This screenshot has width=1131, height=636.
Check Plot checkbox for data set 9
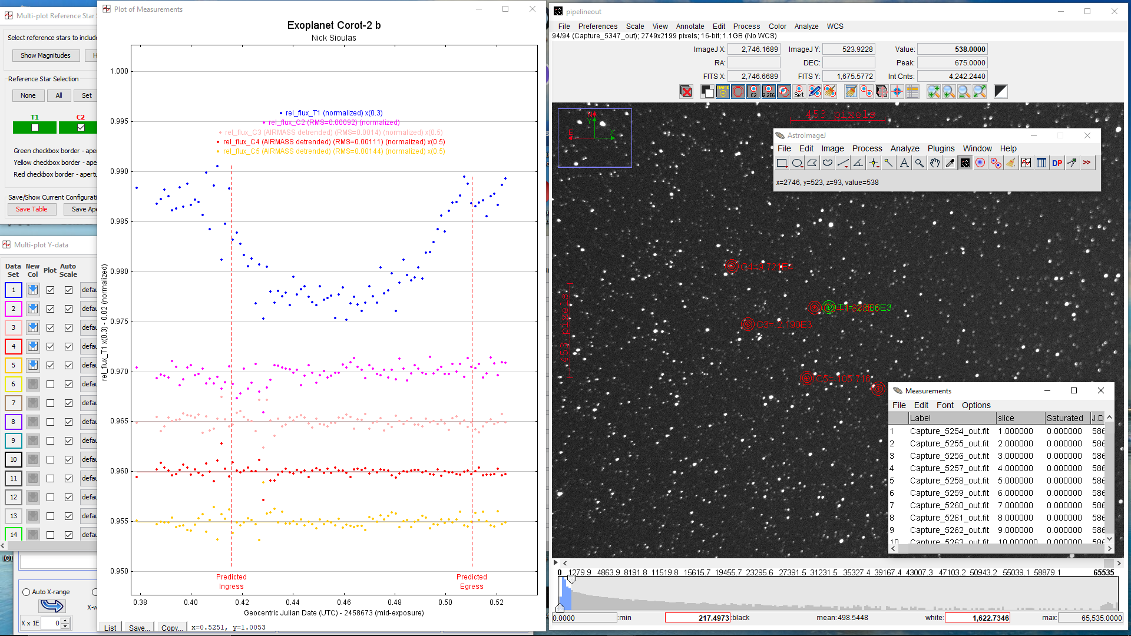click(x=51, y=440)
